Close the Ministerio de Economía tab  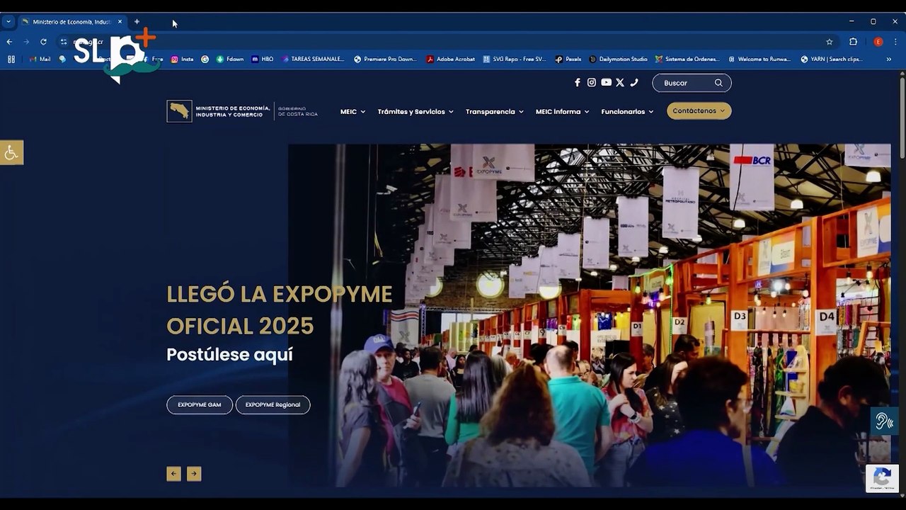click(x=120, y=22)
